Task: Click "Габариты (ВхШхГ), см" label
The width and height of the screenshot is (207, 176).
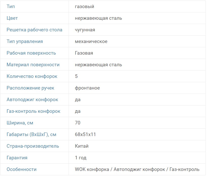Action: 31,135
